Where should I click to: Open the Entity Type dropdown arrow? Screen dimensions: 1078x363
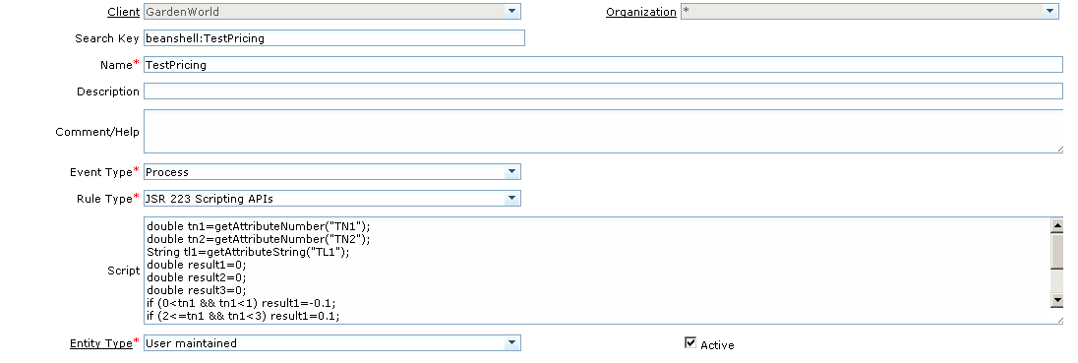(511, 343)
